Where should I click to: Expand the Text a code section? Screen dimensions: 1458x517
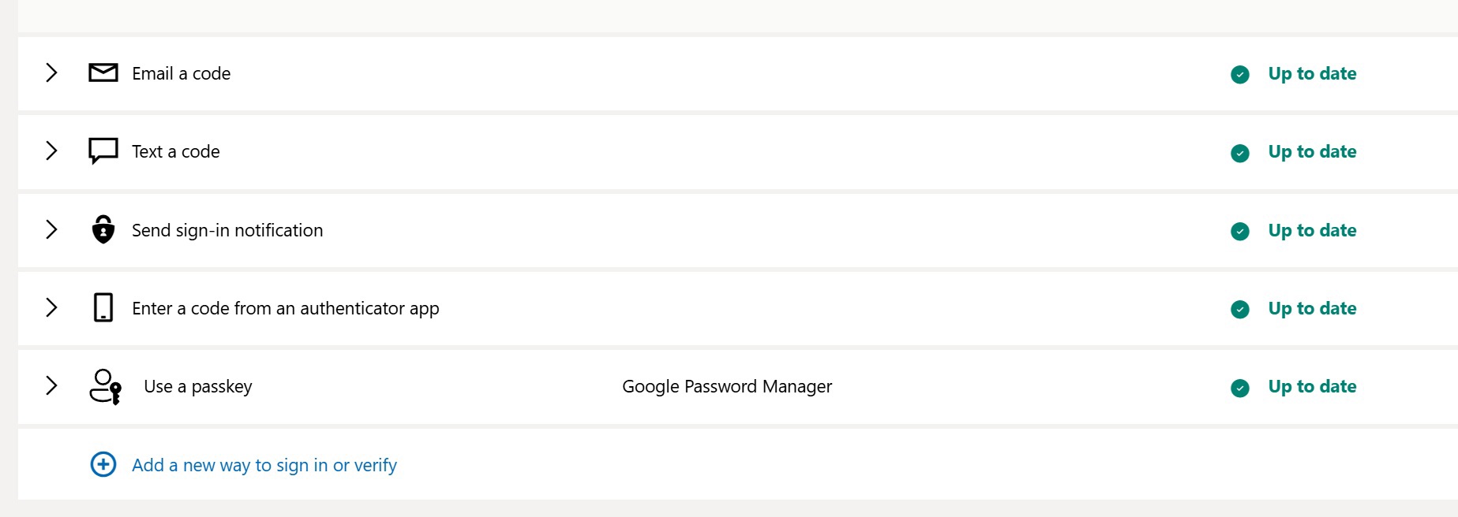tap(52, 151)
